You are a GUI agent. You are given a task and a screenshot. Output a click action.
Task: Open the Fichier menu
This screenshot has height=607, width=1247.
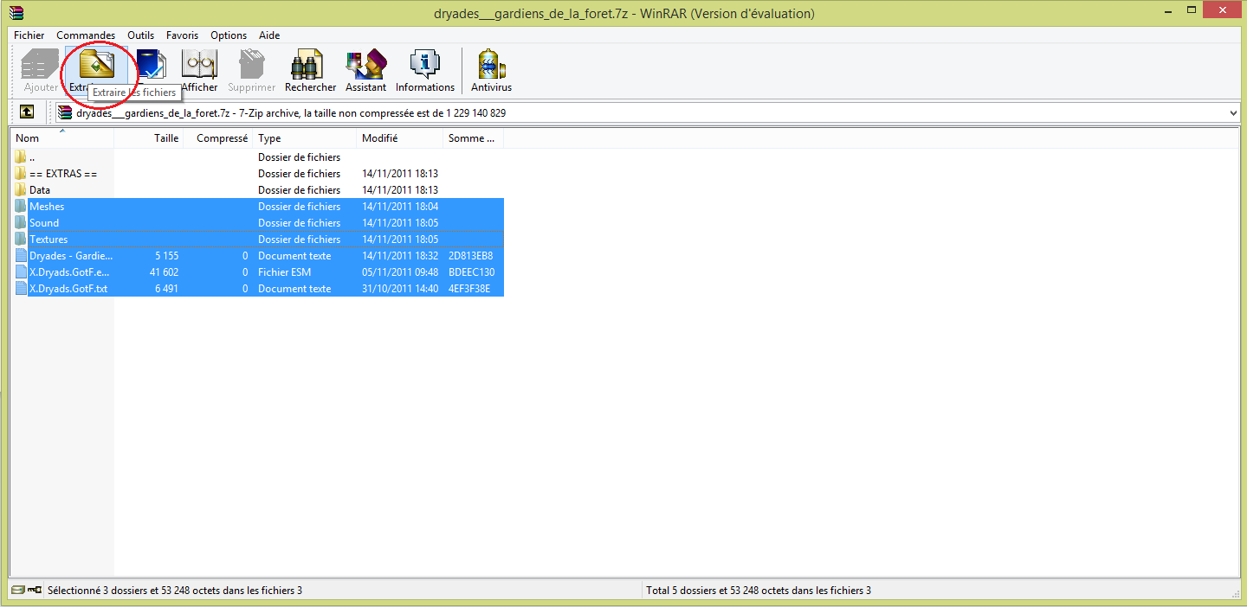click(29, 35)
